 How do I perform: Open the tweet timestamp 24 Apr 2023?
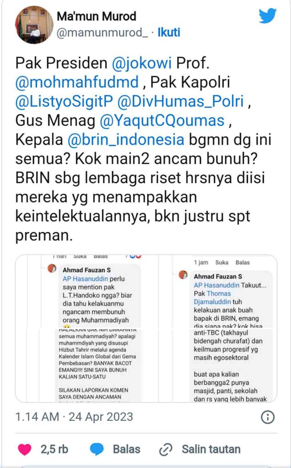101,417
